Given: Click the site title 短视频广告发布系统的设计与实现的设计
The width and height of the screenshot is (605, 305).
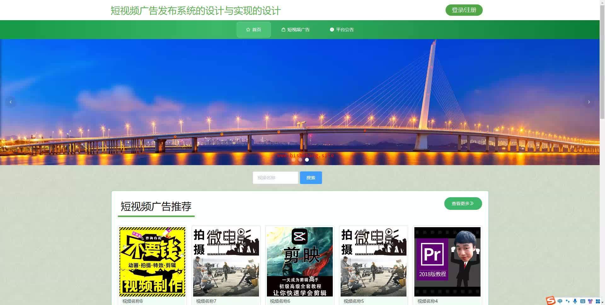Looking at the screenshot, I should point(195,11).
